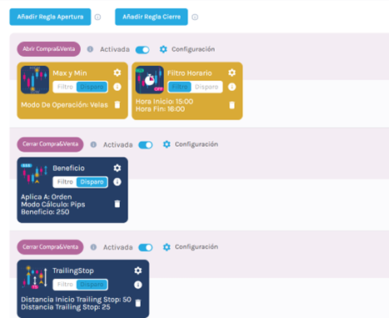Open the TrailingStop card gear settings

tap(138, 270)
